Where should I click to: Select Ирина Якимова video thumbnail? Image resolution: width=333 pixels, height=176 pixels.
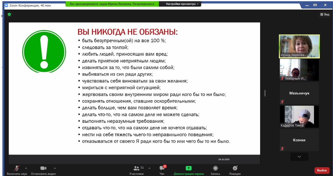point(299,46)
